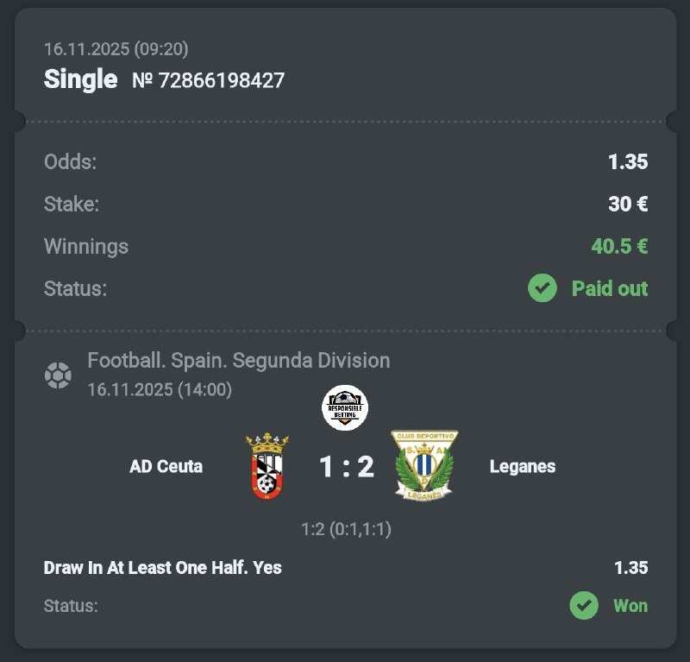Image resolution: width=690 pixels, height=662 pixels.
Task: Click the half-time score breakdown text
Action: click(x=346, y=528)
